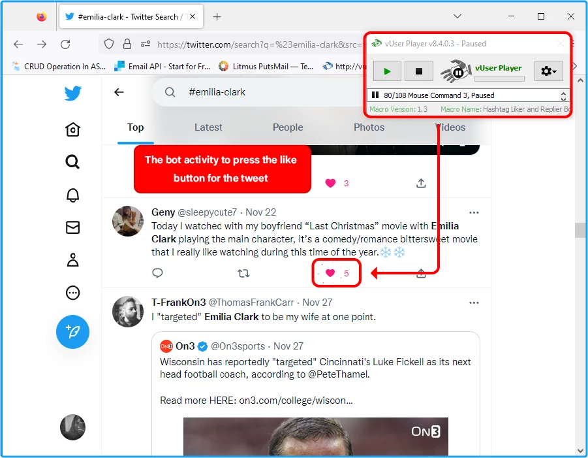Go forward in Firefox browser
This screenshot has height=458, width=588.
(x=42, y=44)
